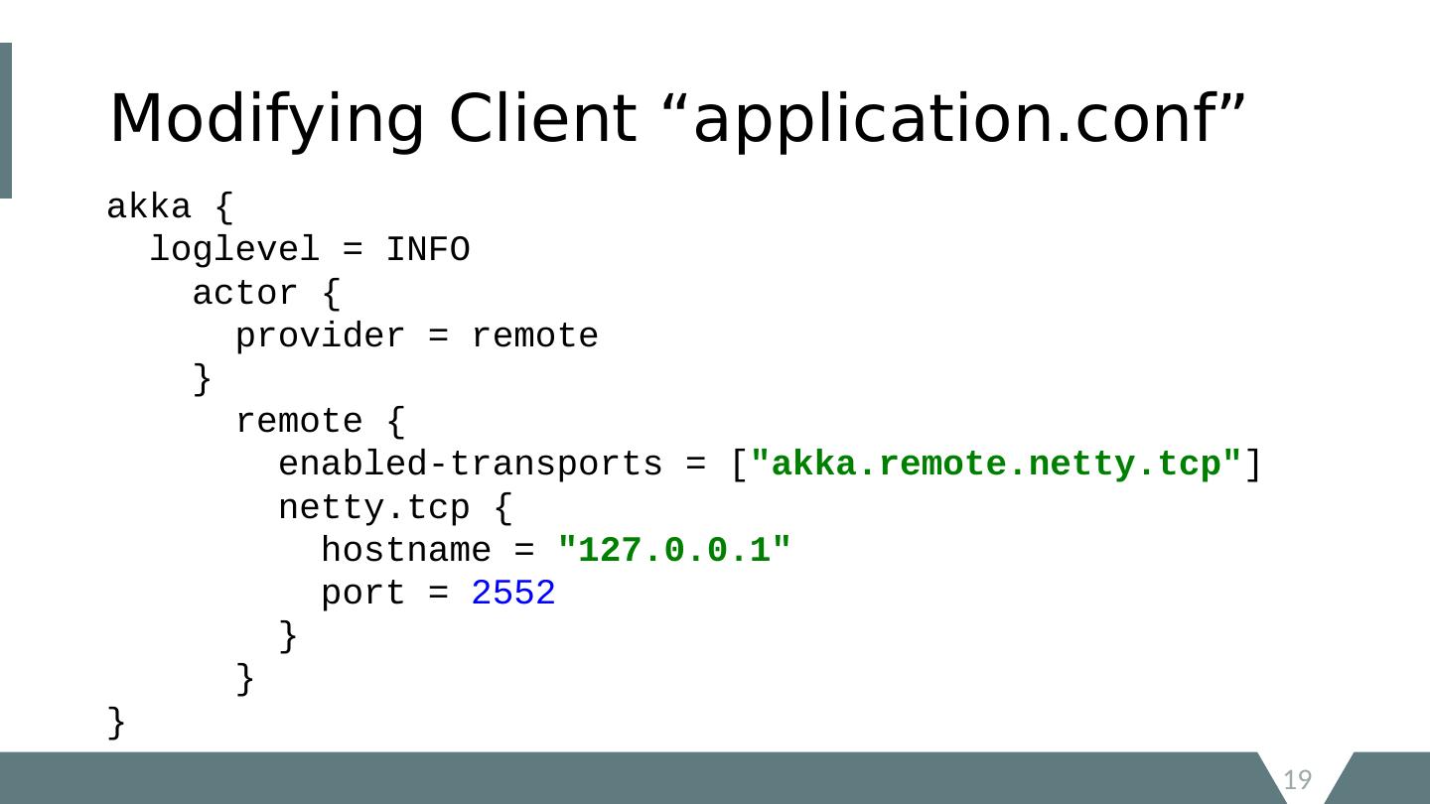Select the "enabled-transports" key text
This screenshot has width=1430, height=804.
point(470,465)
